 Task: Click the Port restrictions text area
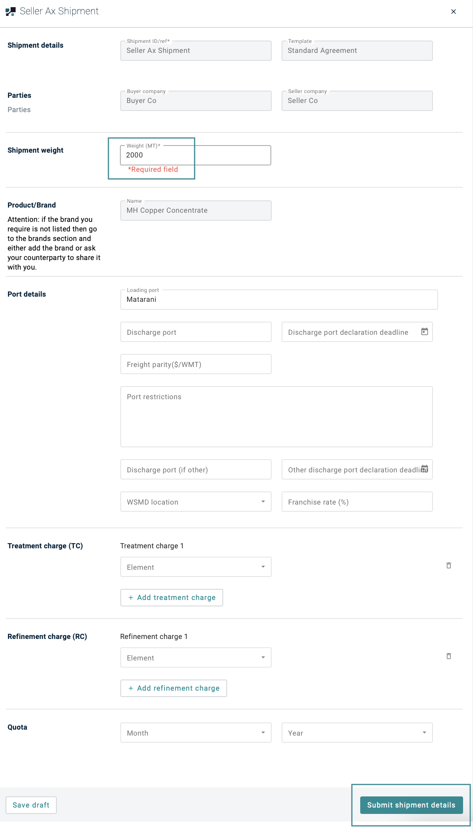pos(276,417)
